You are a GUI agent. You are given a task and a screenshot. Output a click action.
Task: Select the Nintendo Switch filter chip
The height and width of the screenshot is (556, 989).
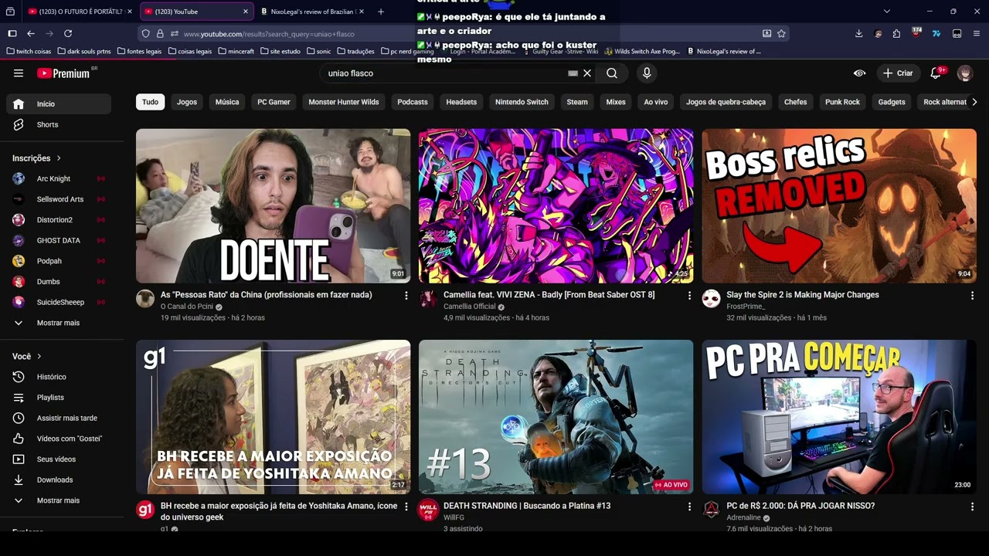pos(522,102)
